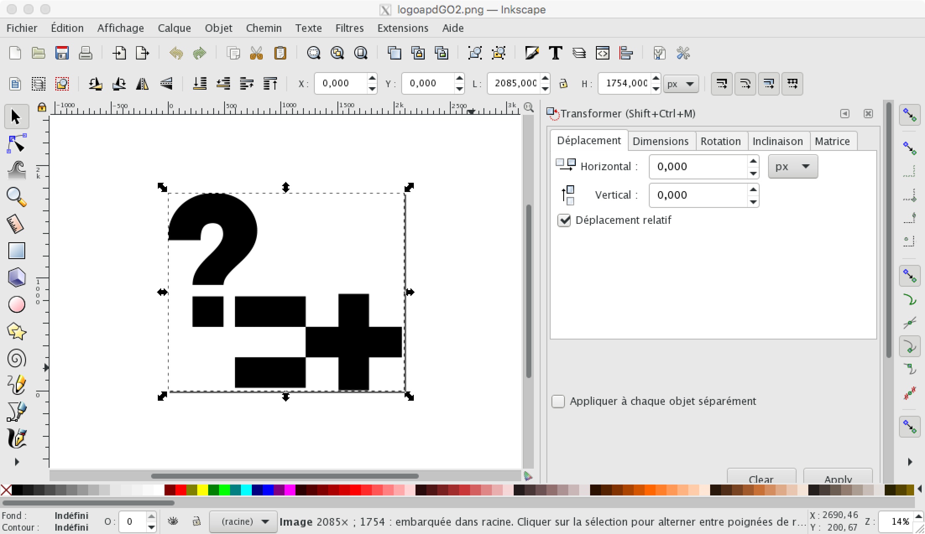Expand more tools arrow in toolbox
Screen dimensions: 925x534
(x=17, y=462)
